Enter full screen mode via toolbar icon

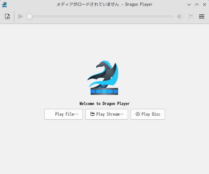coord(191,16)
